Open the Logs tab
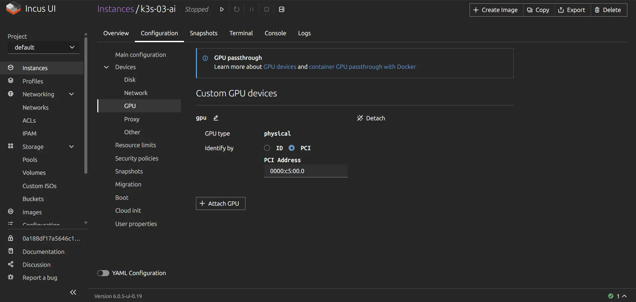The height and width of the screenshot is (302, 636). coord(304,33)
